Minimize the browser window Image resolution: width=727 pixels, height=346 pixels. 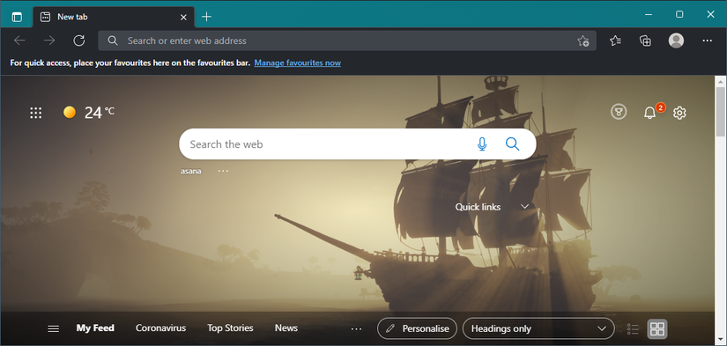point(649,14)
